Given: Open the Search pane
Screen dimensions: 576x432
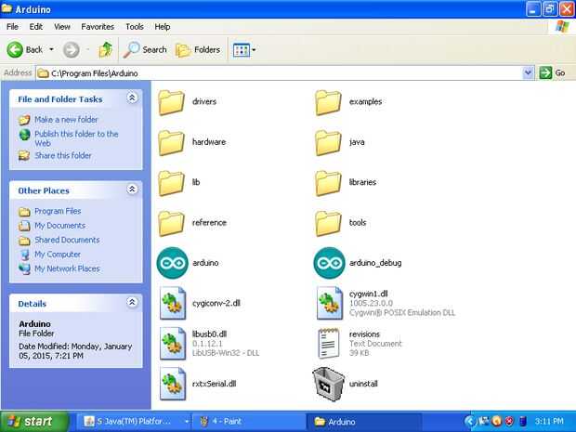Looking at the screenshot, I should coord(145,49).
